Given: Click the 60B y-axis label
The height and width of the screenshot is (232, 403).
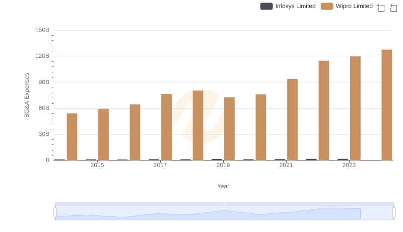Looking at the screenshot, I should coord(44,108).
